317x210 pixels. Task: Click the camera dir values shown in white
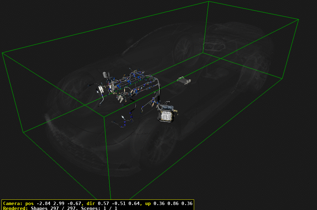118,204
